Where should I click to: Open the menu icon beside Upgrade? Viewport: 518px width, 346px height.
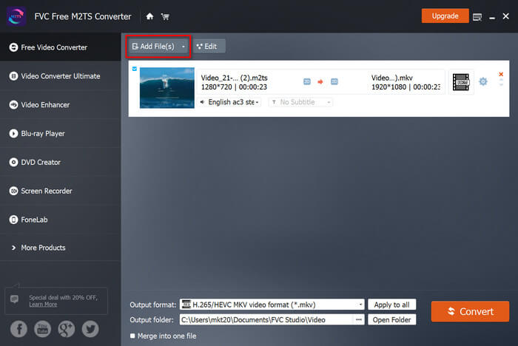point(477,17)
